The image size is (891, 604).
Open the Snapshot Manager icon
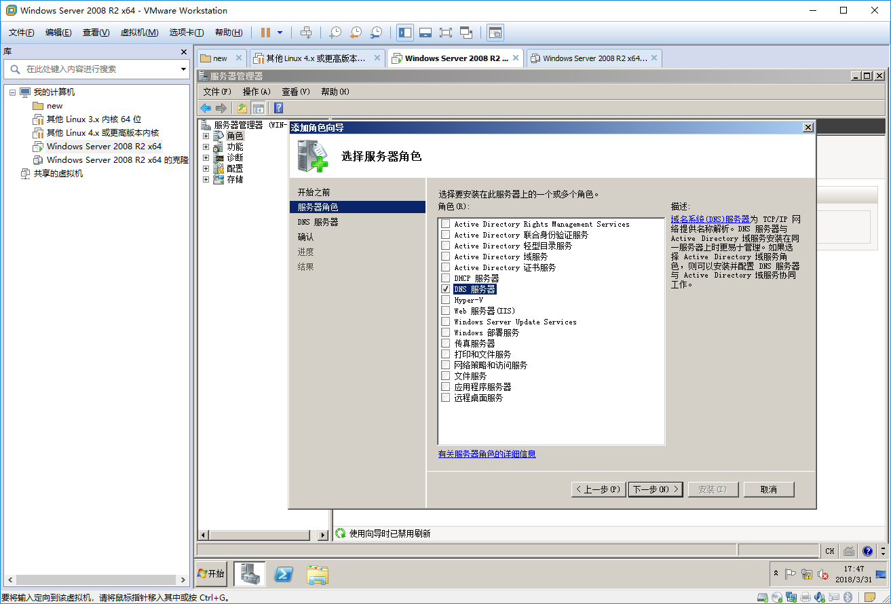377,32
